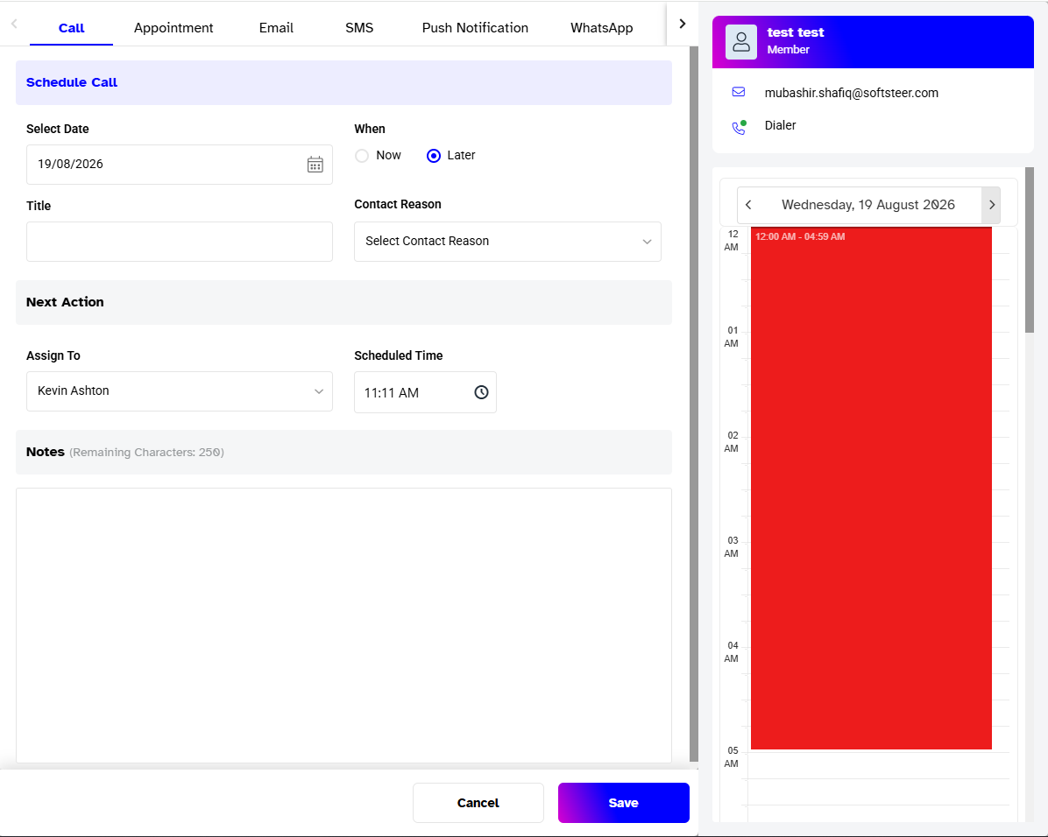Click the Dialer phone icon
Screen dimensions: 1048x837
[x=739, y=127]
